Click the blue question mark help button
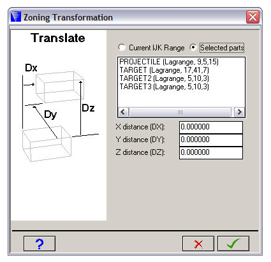The height and width of the screenshot is (262, 271). [40, 244]
